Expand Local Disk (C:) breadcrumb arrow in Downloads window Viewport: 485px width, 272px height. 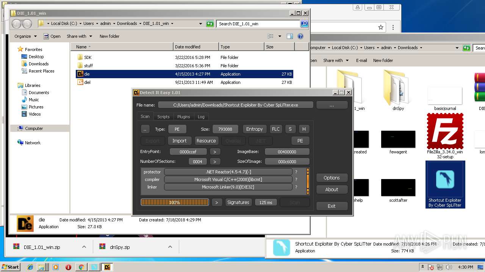coord(361,48)
